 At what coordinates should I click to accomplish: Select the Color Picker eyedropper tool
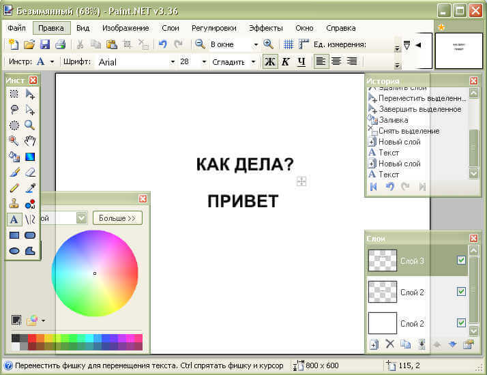30,188
